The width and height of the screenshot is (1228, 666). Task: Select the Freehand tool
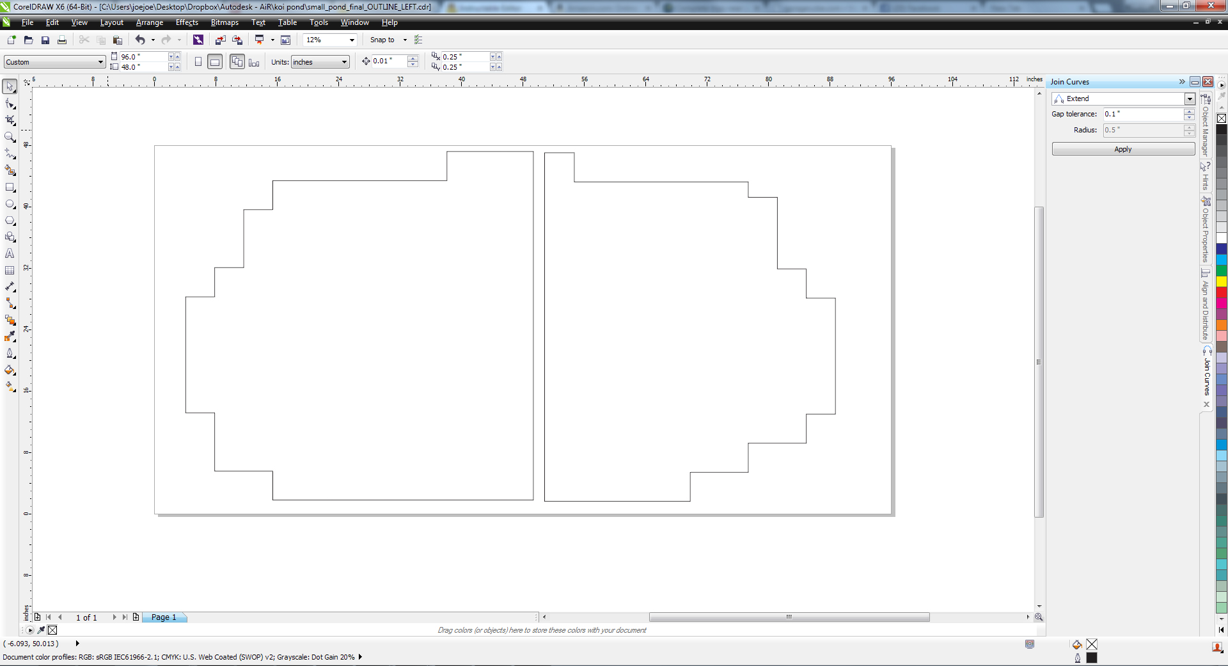click(x=10, y=154)
